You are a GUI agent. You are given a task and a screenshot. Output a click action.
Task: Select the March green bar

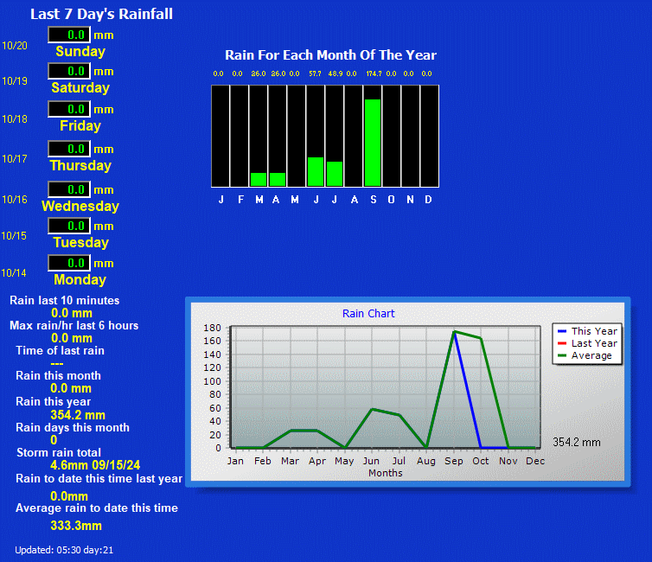click(259, 179)
